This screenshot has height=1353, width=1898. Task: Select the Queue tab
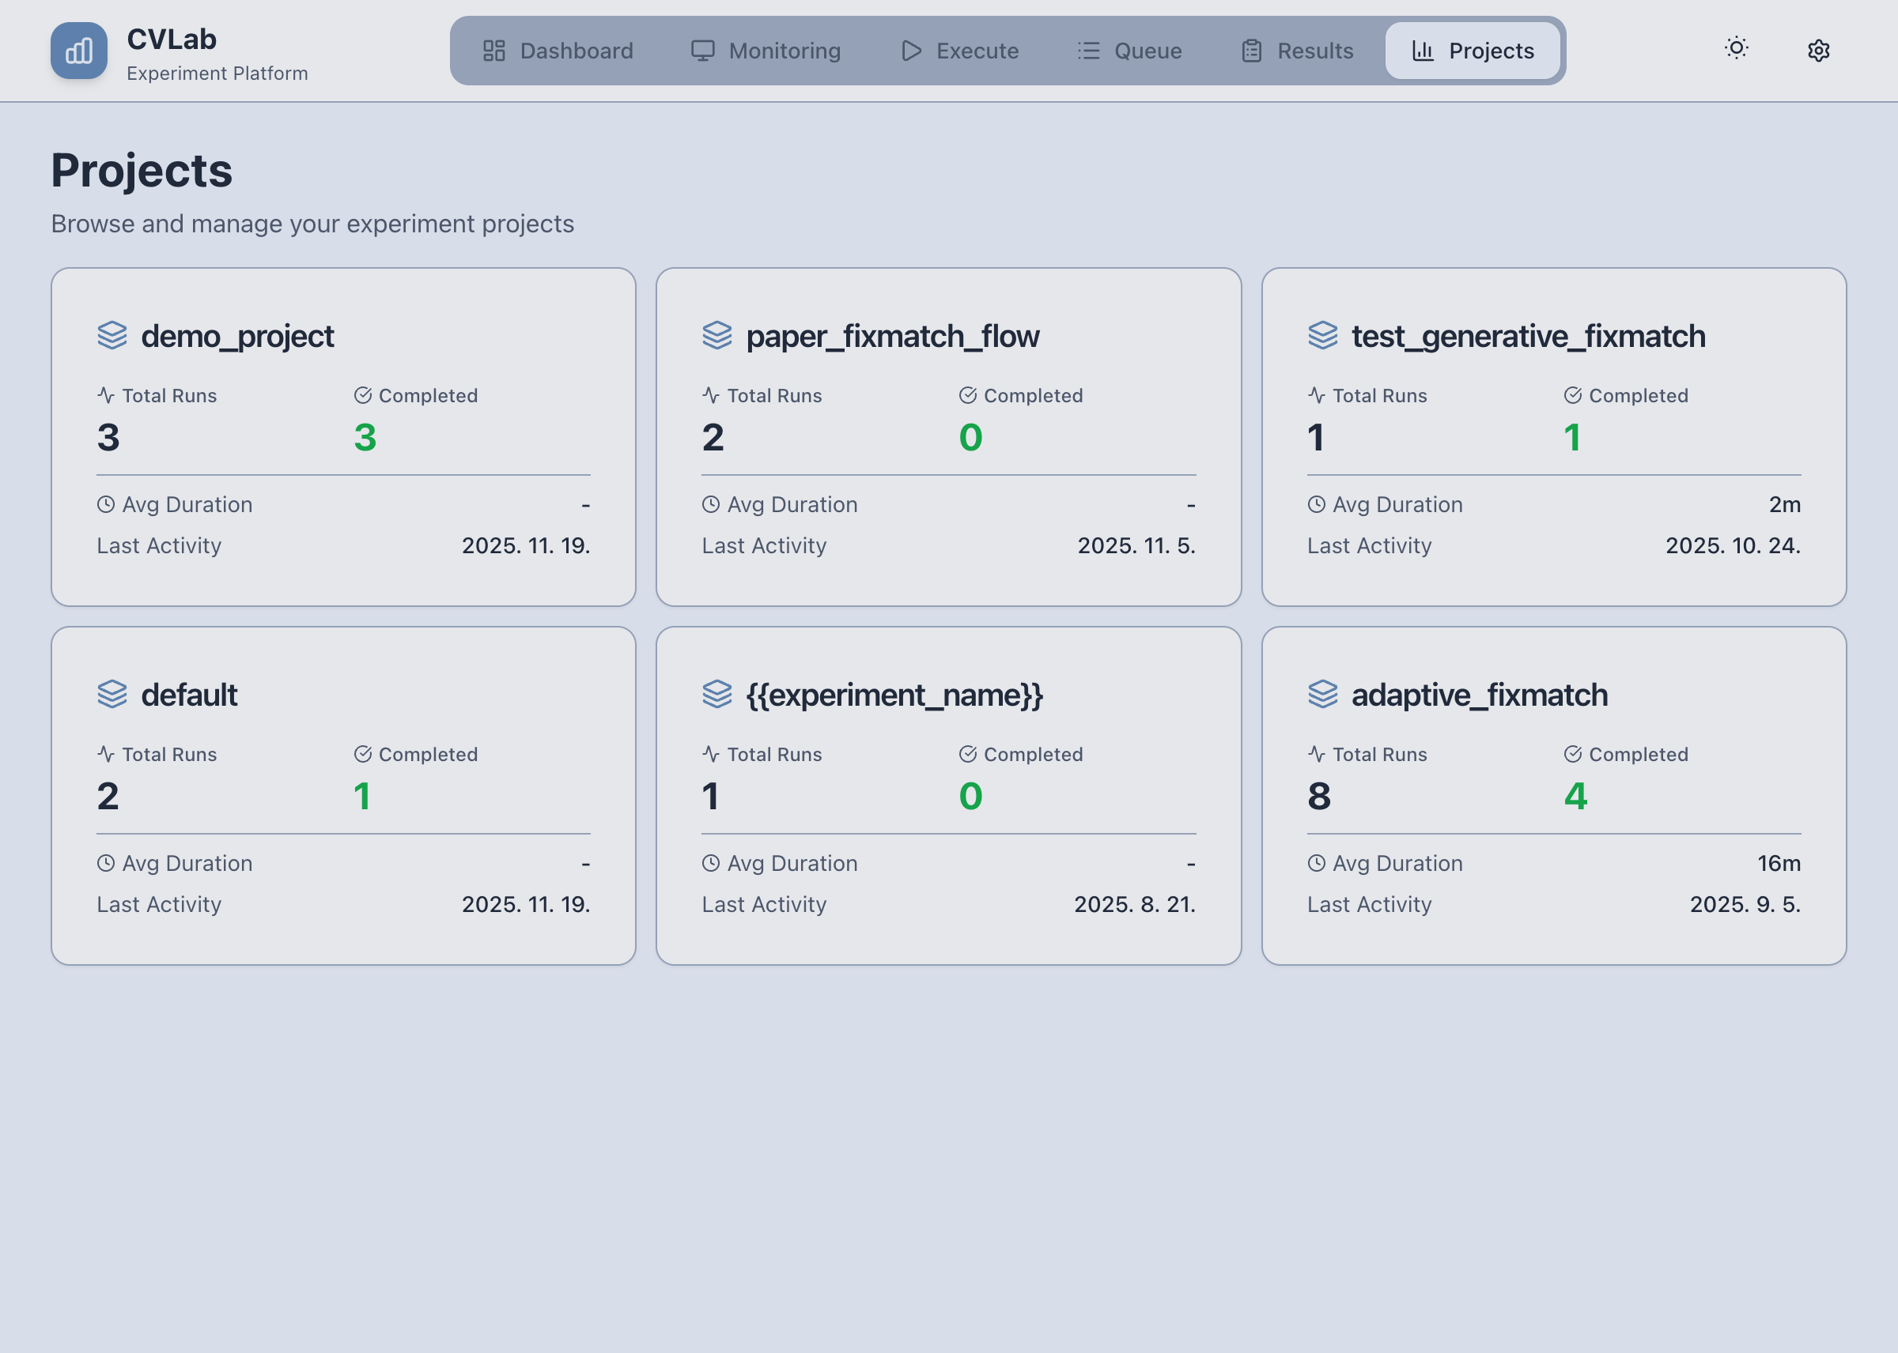click(1129, 51)
